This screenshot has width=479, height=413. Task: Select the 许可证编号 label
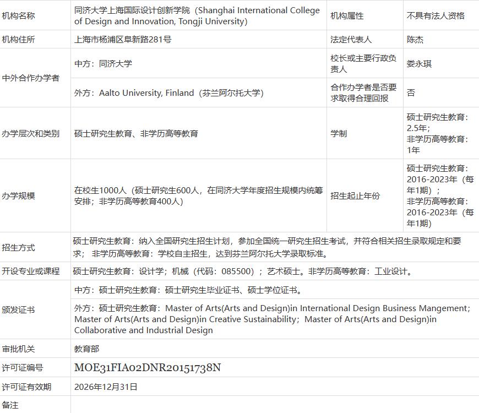pyautogui.click(x=23, y=368)
